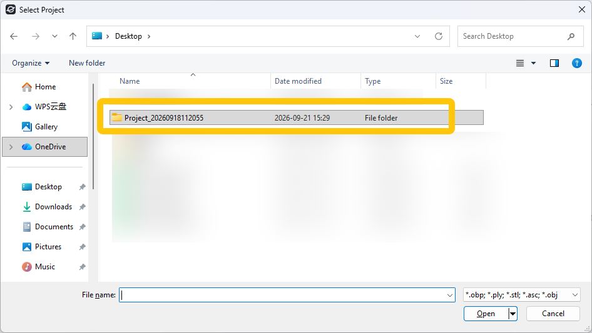Image resolution: width=592 pixels, height=333 pixels.
Task: Click the pin icon beside Desktop
Action: [83, 187]
